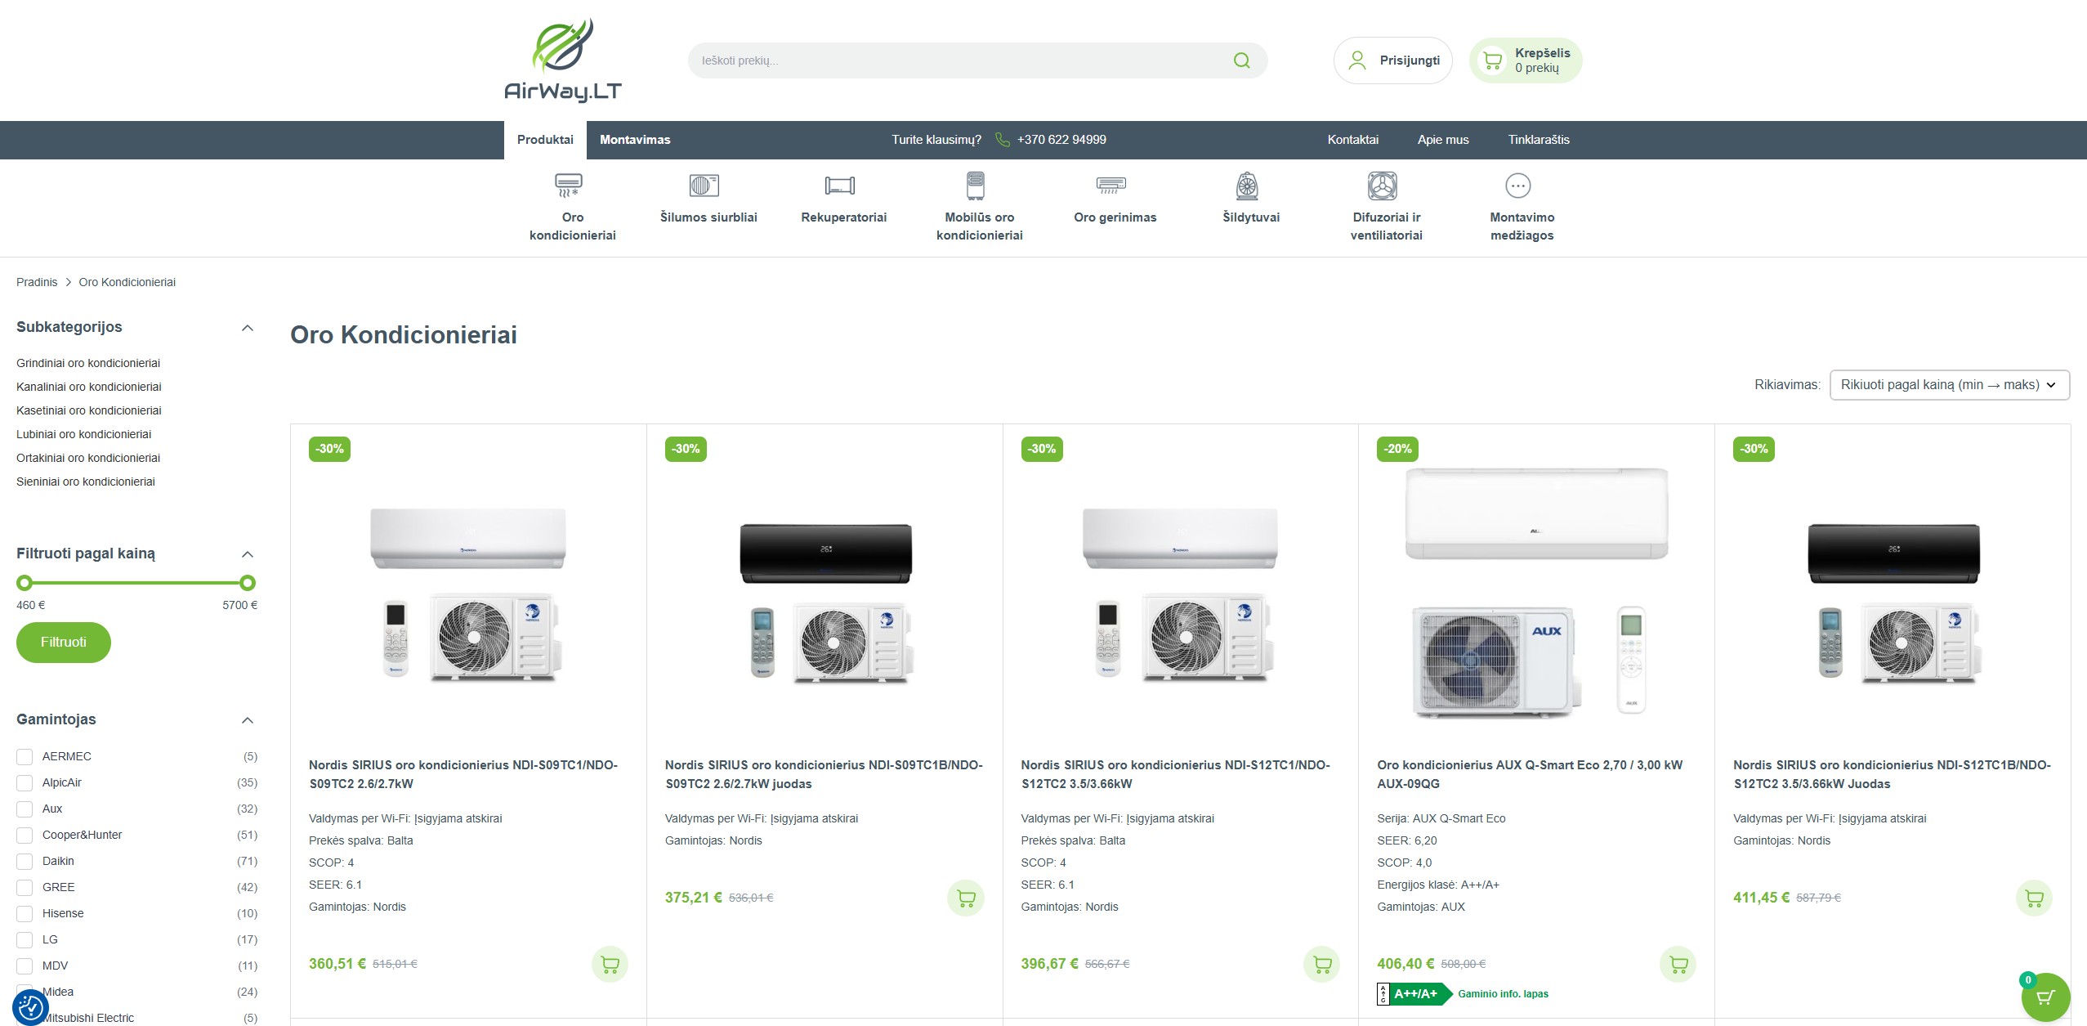Open the Šildytuvai category icon
The image size is (2087, 1026).
1247,186
